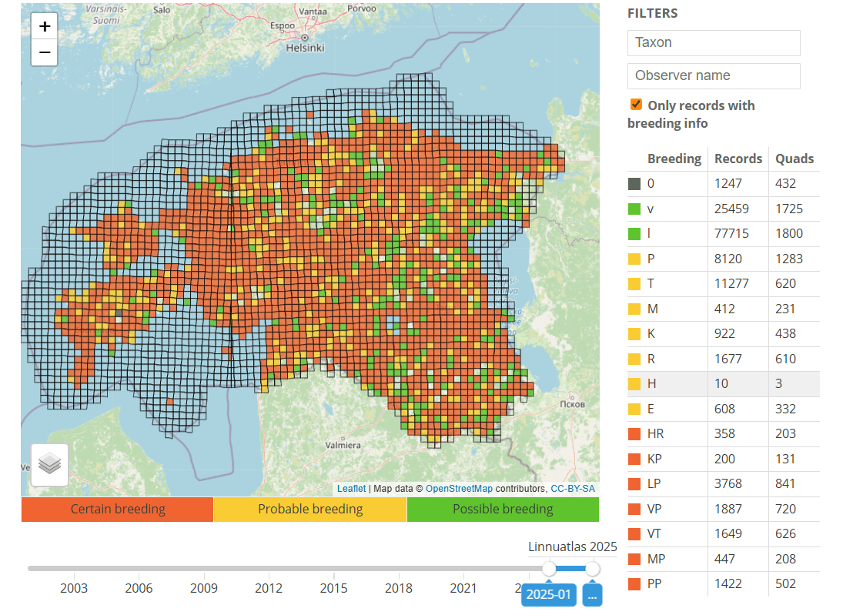843x615 pixels.
Task: Click the orange swatch beside code HR
Action: (x=634, y=434)
